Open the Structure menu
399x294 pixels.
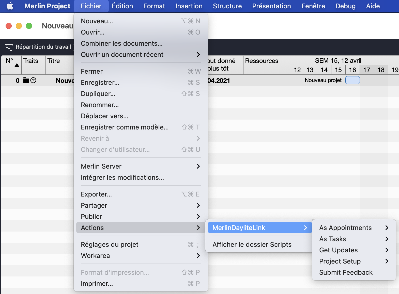point(227,6)
